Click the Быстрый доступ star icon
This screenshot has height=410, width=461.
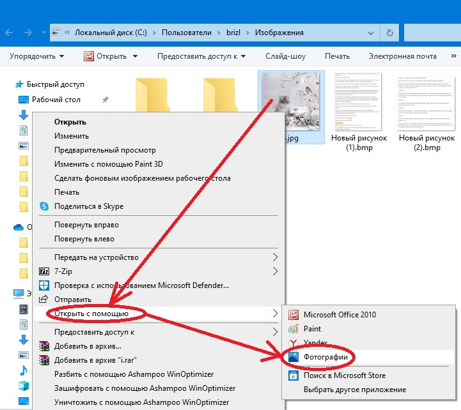tap(19, 84)
